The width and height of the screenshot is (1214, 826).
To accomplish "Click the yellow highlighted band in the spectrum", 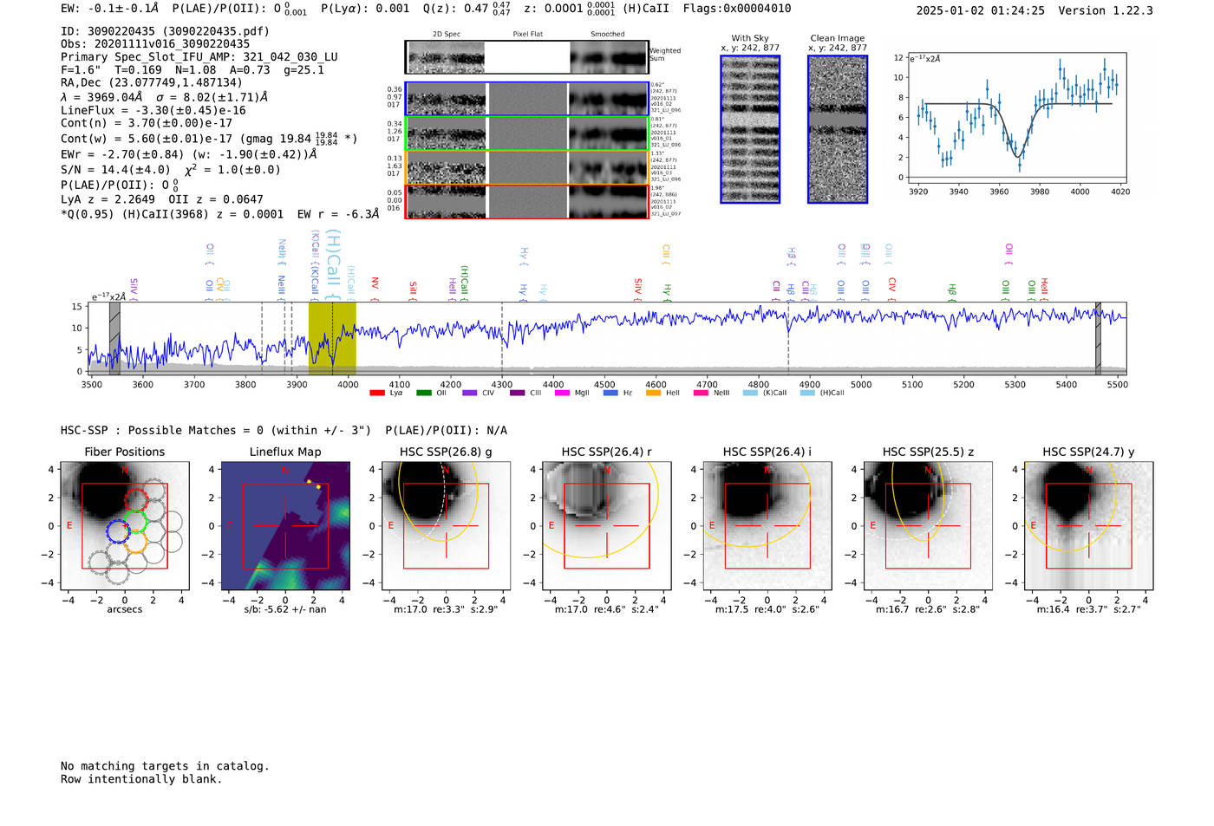I will click(x=332, y=338).
